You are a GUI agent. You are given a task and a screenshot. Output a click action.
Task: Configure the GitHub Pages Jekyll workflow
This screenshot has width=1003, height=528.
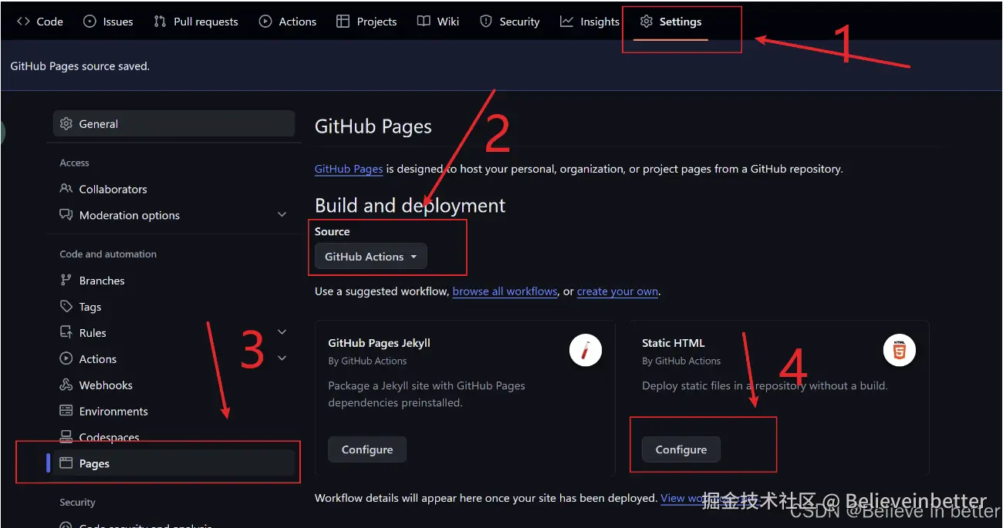(x=367, y=449)
